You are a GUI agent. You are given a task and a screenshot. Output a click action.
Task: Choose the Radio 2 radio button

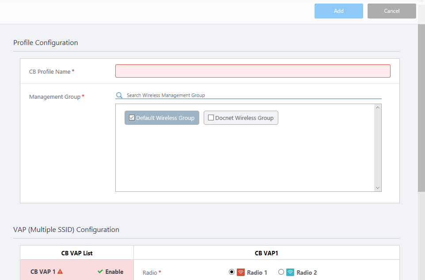point(281,272)
